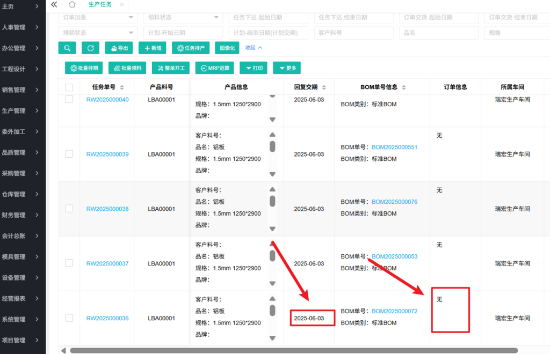The width and height of the screenshot is (550, 354).
Task: Click the 导出 export button
Action: pyautogui.click(x=119, y=48)
